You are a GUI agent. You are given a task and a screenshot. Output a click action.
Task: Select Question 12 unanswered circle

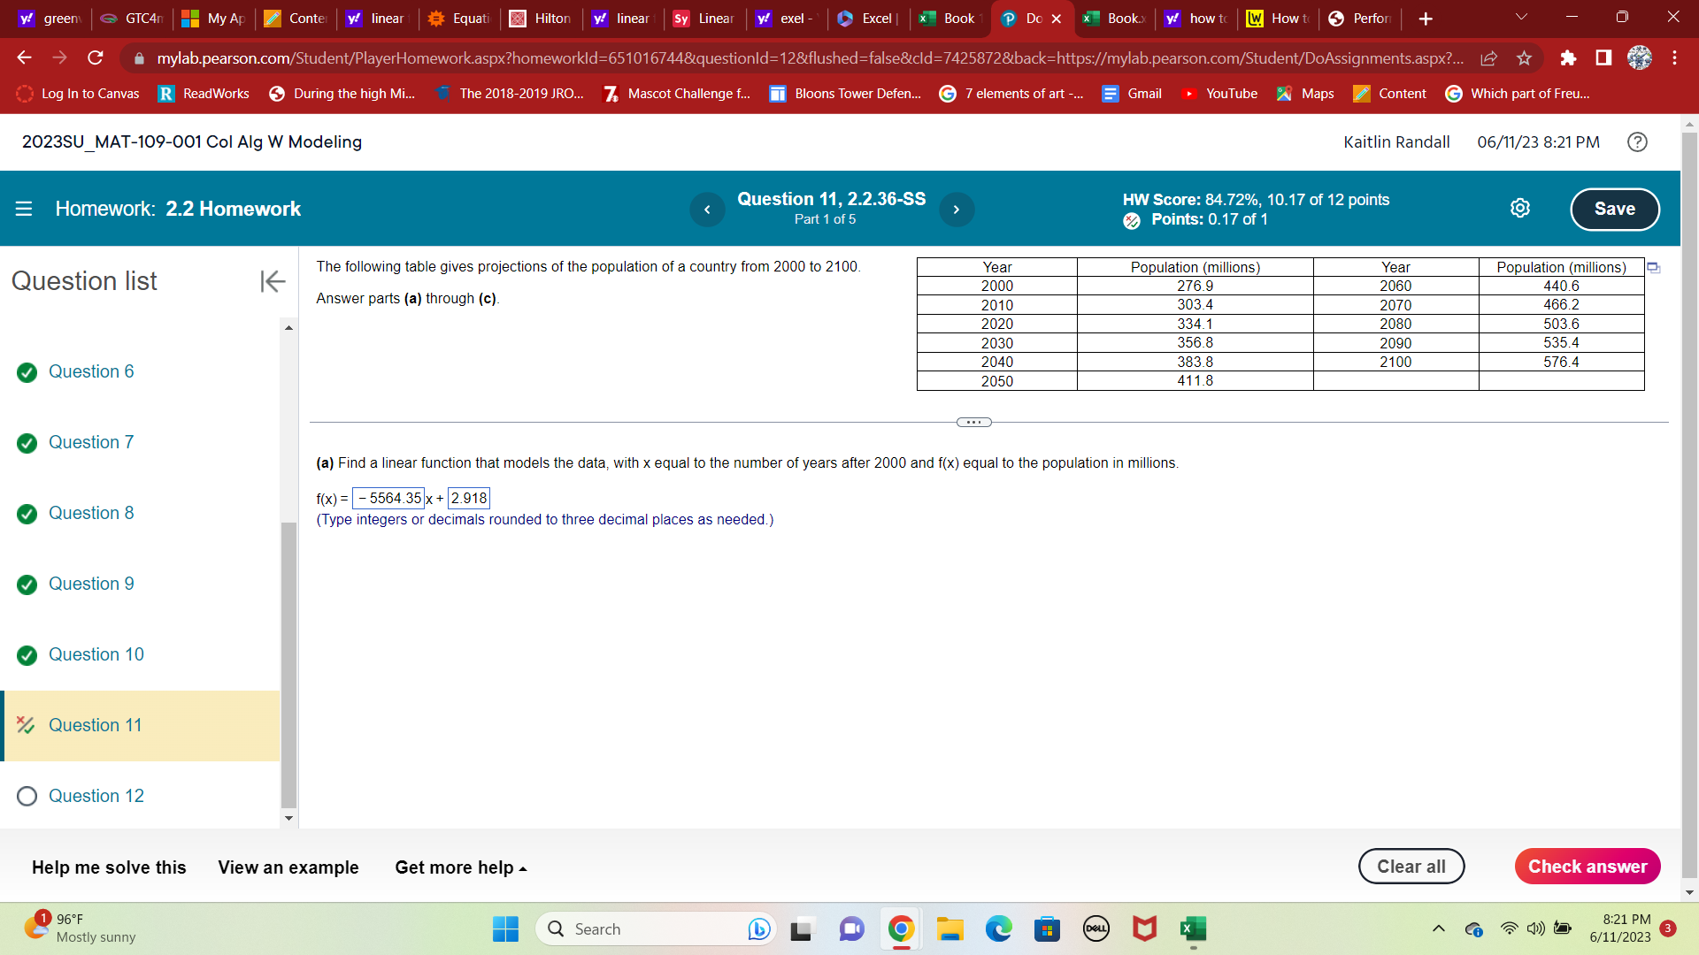click(x=27, y=797)
